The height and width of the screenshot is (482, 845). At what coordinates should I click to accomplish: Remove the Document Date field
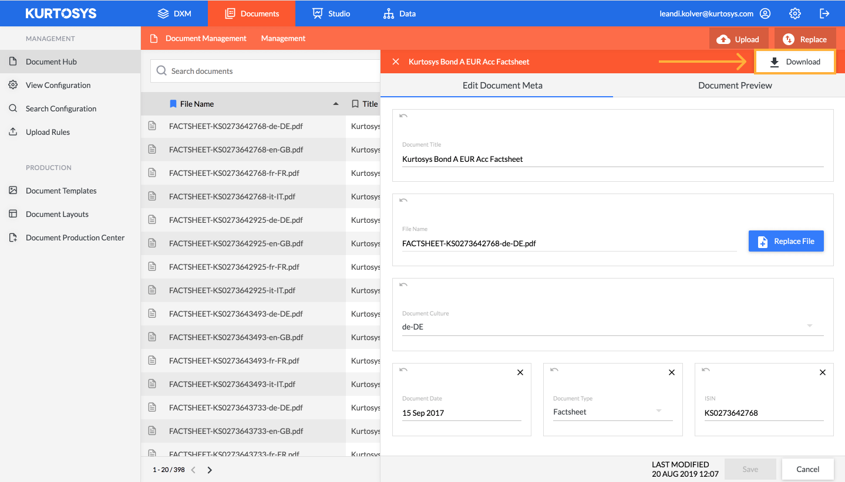pos(520,372)
